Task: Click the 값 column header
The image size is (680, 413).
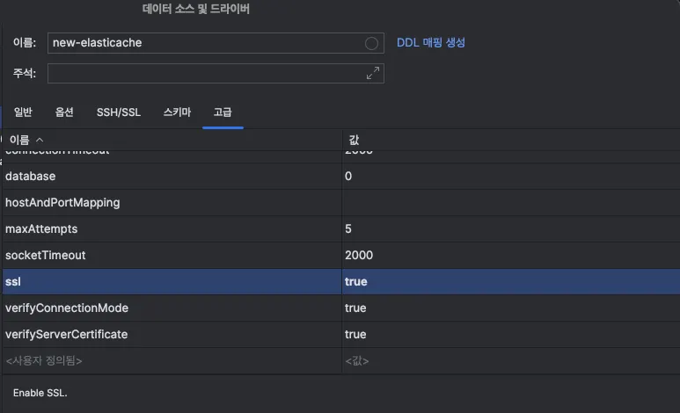Action: coord(355,141)
